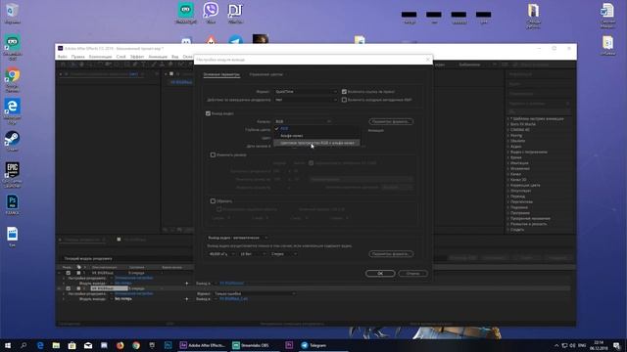Open File Explorer from the taskbar

(56, 345)
